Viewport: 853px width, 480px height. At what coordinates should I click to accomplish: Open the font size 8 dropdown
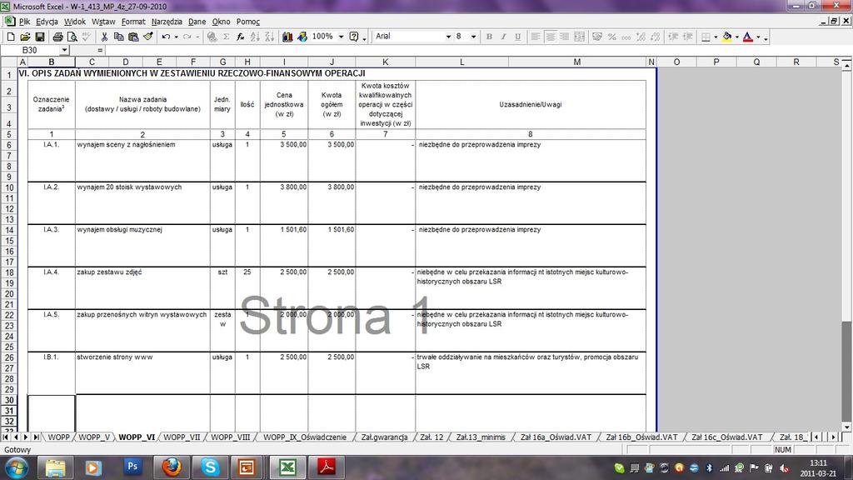(x=473, y=37)
